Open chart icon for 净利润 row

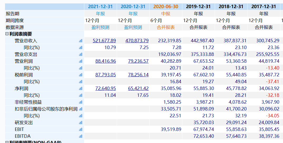pos(81,89)
